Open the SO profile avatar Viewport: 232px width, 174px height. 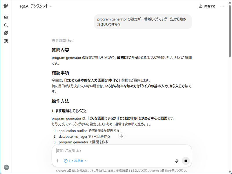point(6,167)
